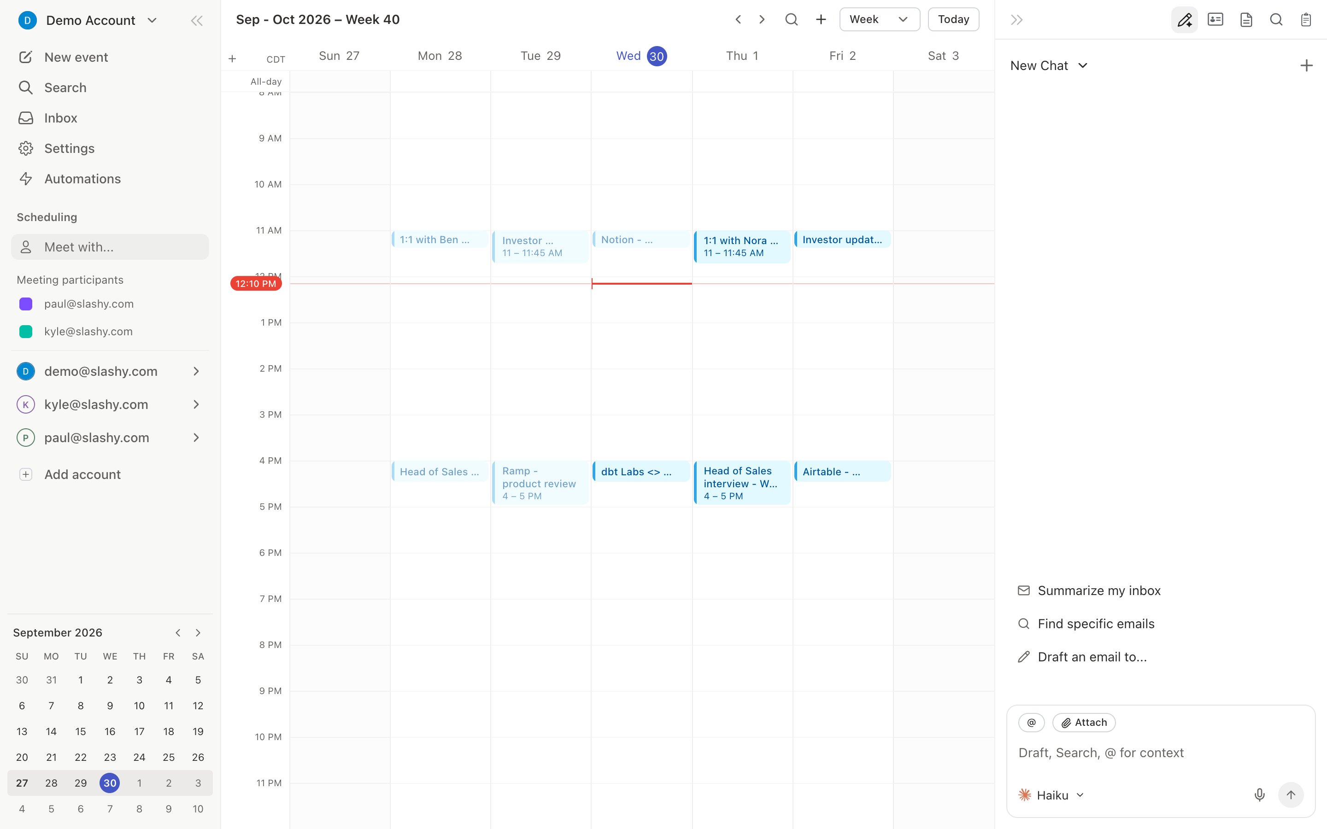
Task: Click the microphone icon in chat box
Action: coord(1260,794)
